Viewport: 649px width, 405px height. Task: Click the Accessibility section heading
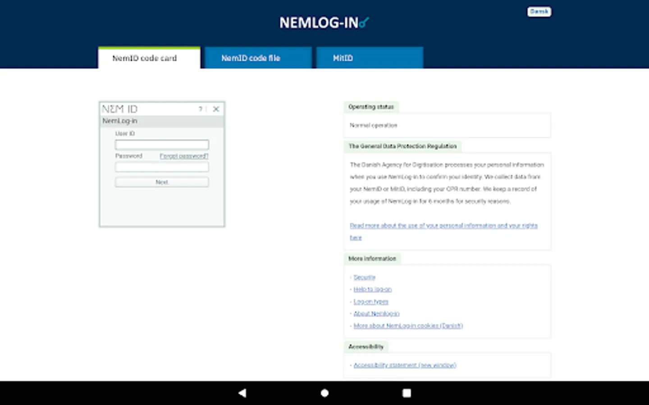pos(366,347)
